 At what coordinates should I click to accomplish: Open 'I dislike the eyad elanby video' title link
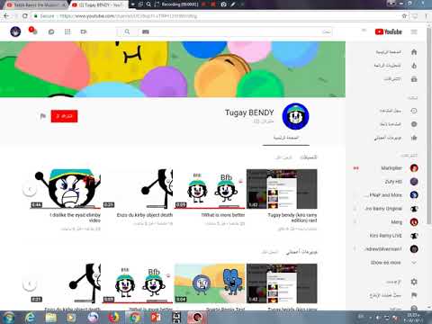pyautogui.click(x=75, y=218)
